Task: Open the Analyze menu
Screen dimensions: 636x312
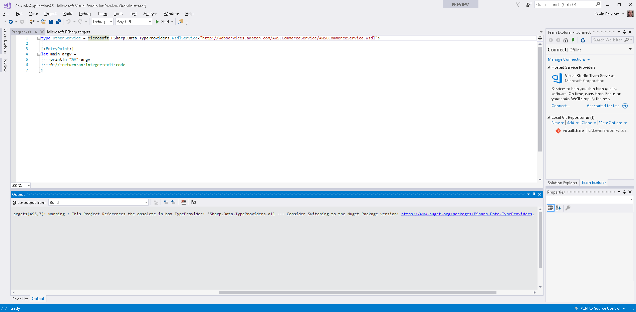Action: click(x=150, y=14)
